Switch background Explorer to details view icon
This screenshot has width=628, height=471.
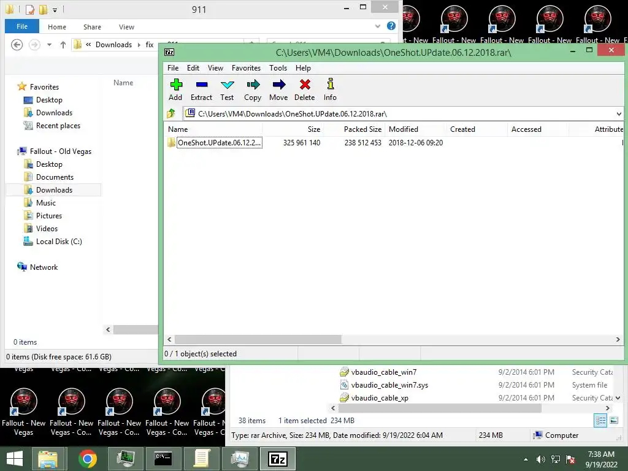(x=600, y=421)
